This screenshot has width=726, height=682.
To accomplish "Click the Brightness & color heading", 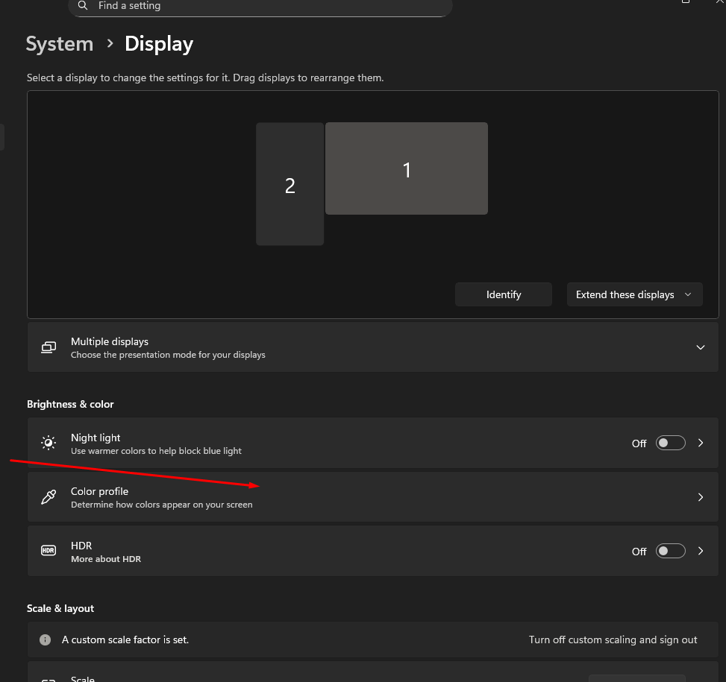I will coord(70,404).
